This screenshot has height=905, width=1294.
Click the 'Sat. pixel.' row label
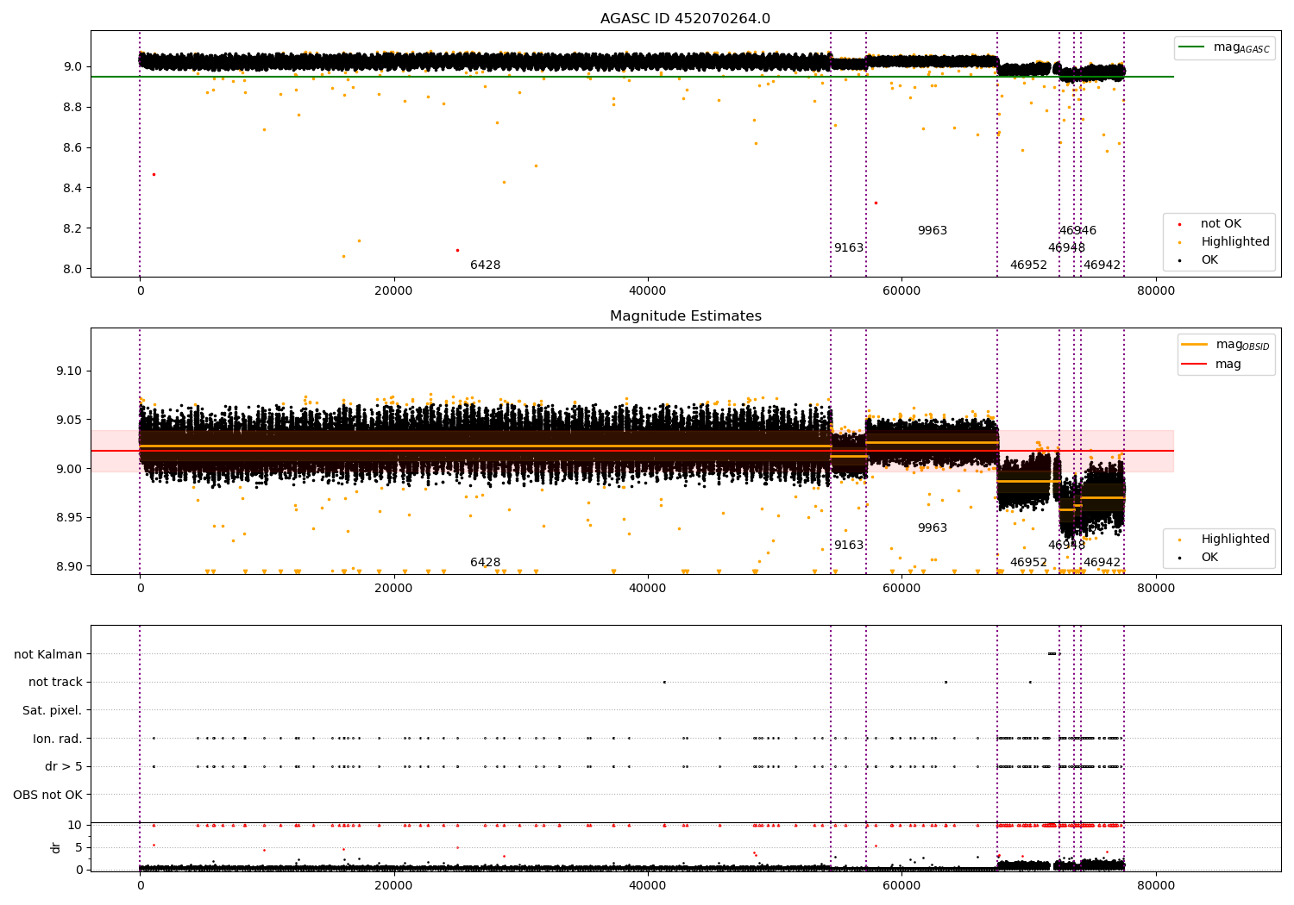coord(53,711)
